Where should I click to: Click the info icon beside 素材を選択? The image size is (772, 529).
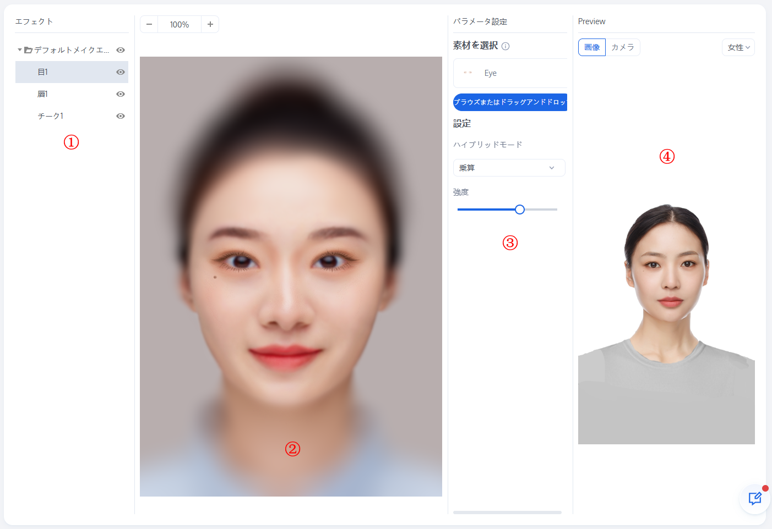tap(505, 46)
